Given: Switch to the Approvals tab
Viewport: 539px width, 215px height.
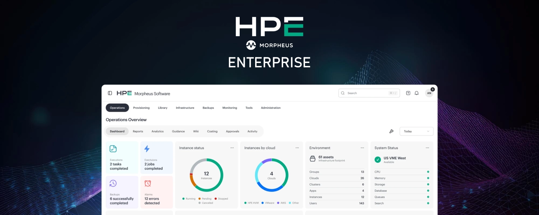Looking at the screenshot, I should [x=232, y=132].
